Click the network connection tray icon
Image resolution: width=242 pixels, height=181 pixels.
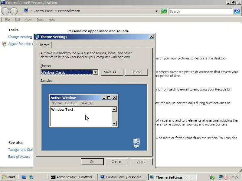(220, 177)
